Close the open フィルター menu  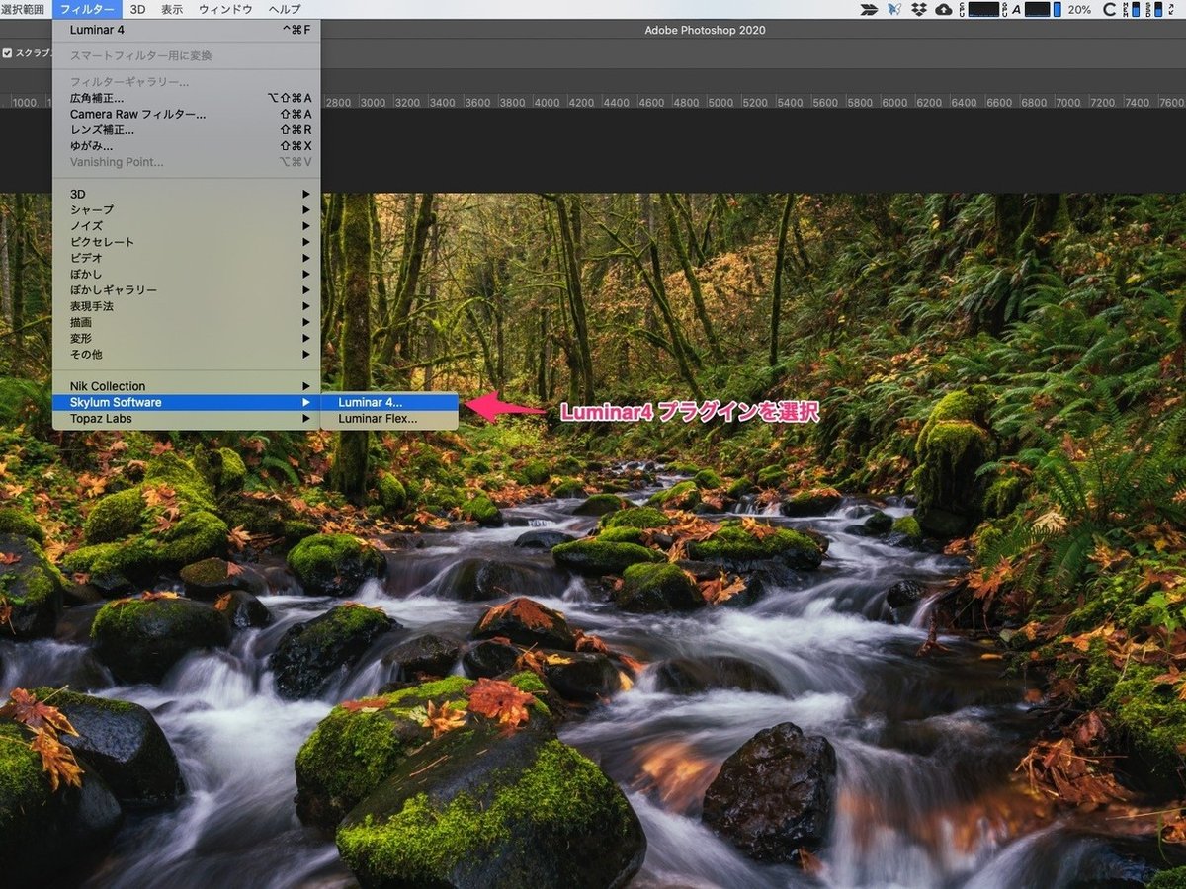(x=88, y=9)
